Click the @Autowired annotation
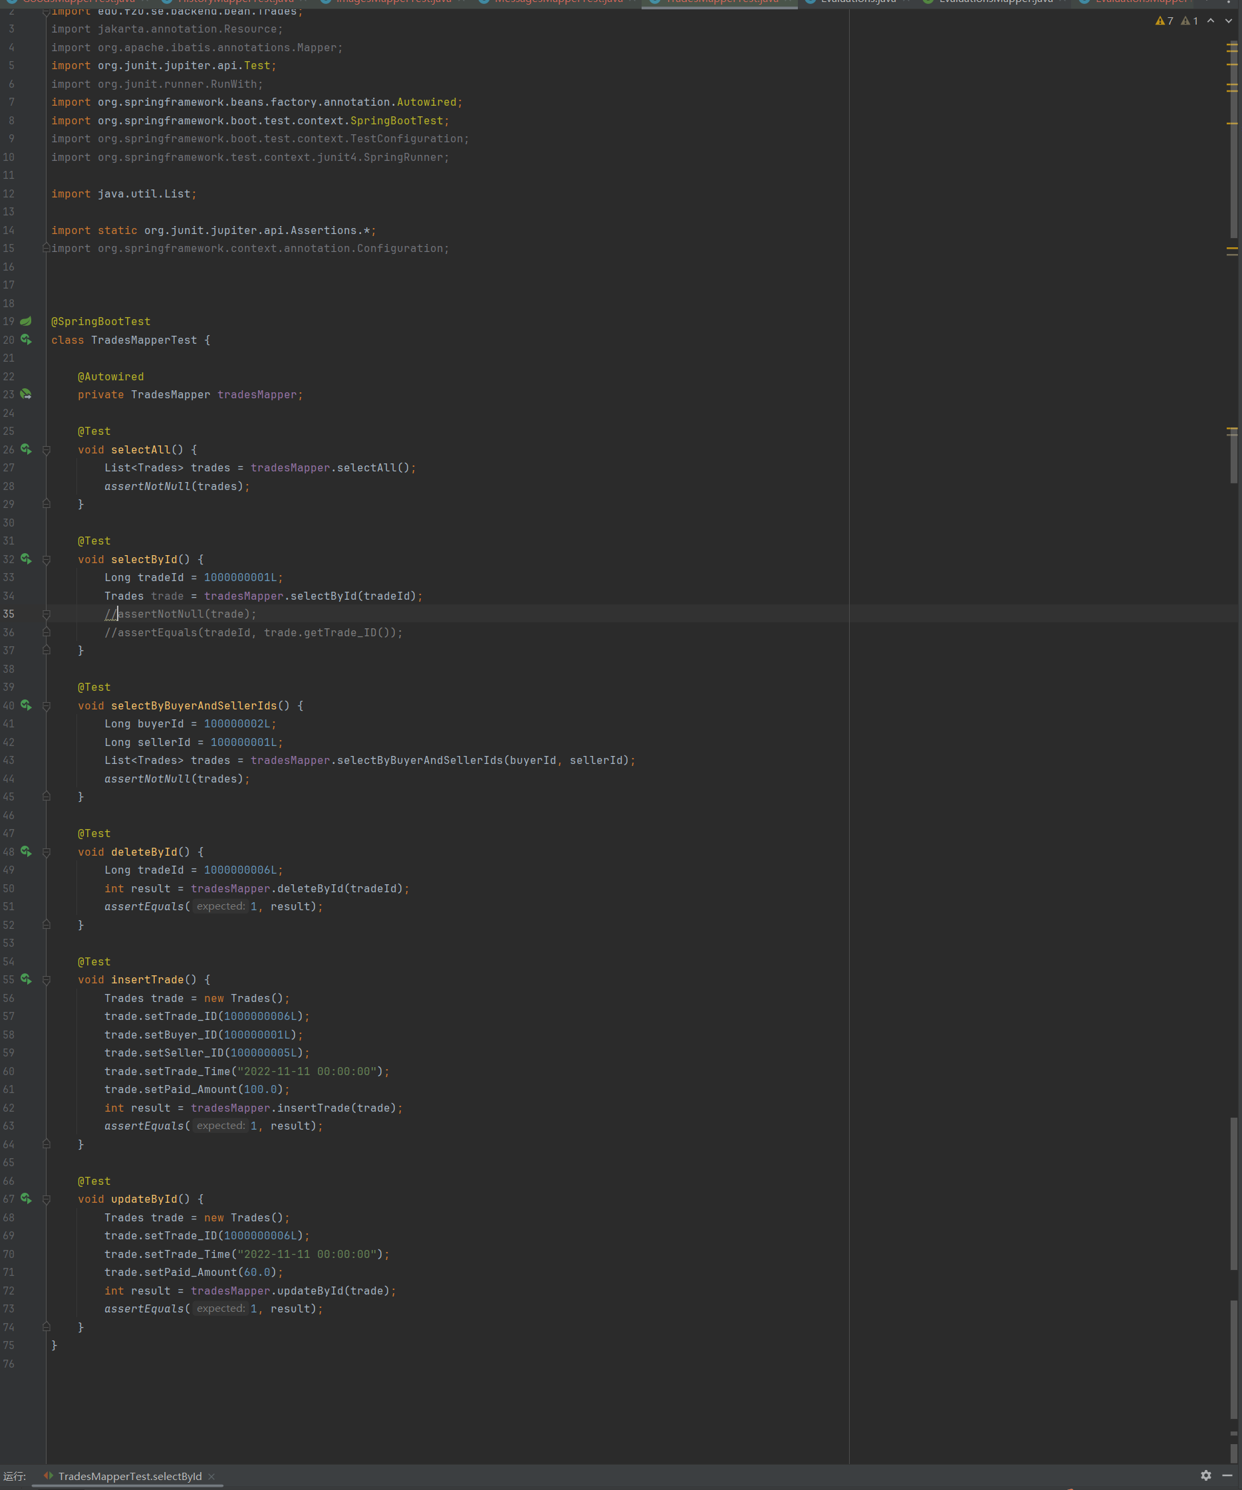 point(111,377)
